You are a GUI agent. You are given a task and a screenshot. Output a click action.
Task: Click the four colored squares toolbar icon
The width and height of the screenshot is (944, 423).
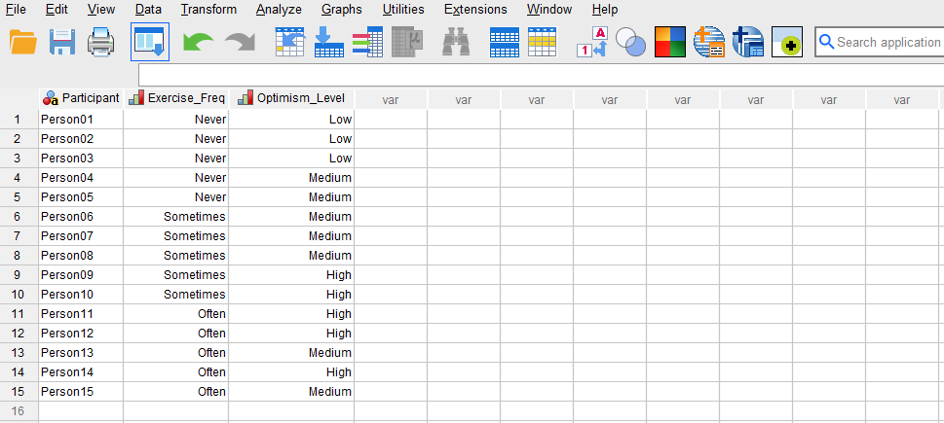[670, 42]
